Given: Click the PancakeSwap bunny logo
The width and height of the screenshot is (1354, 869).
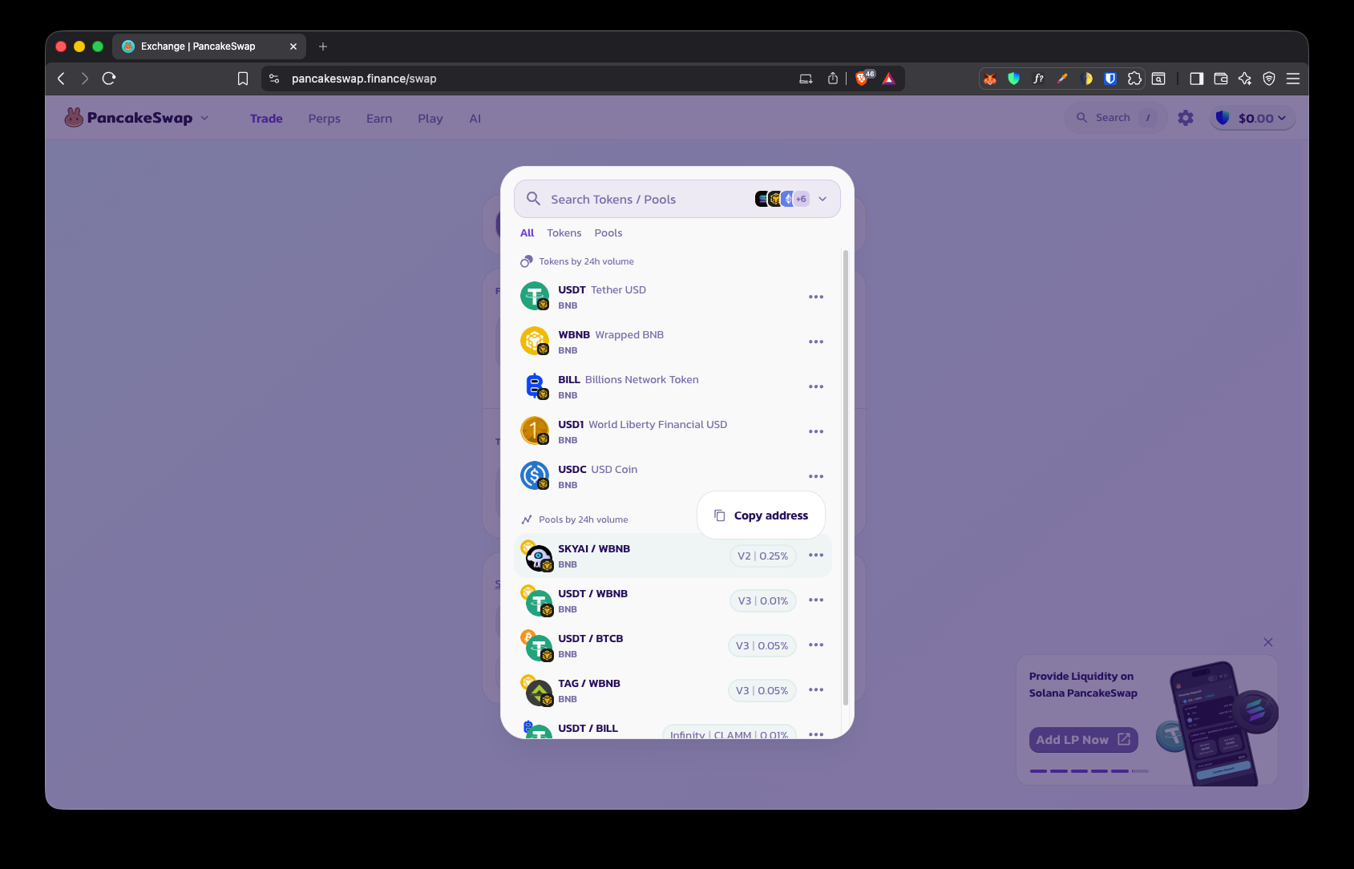Looking at the screenshot, I should [74, 118].
